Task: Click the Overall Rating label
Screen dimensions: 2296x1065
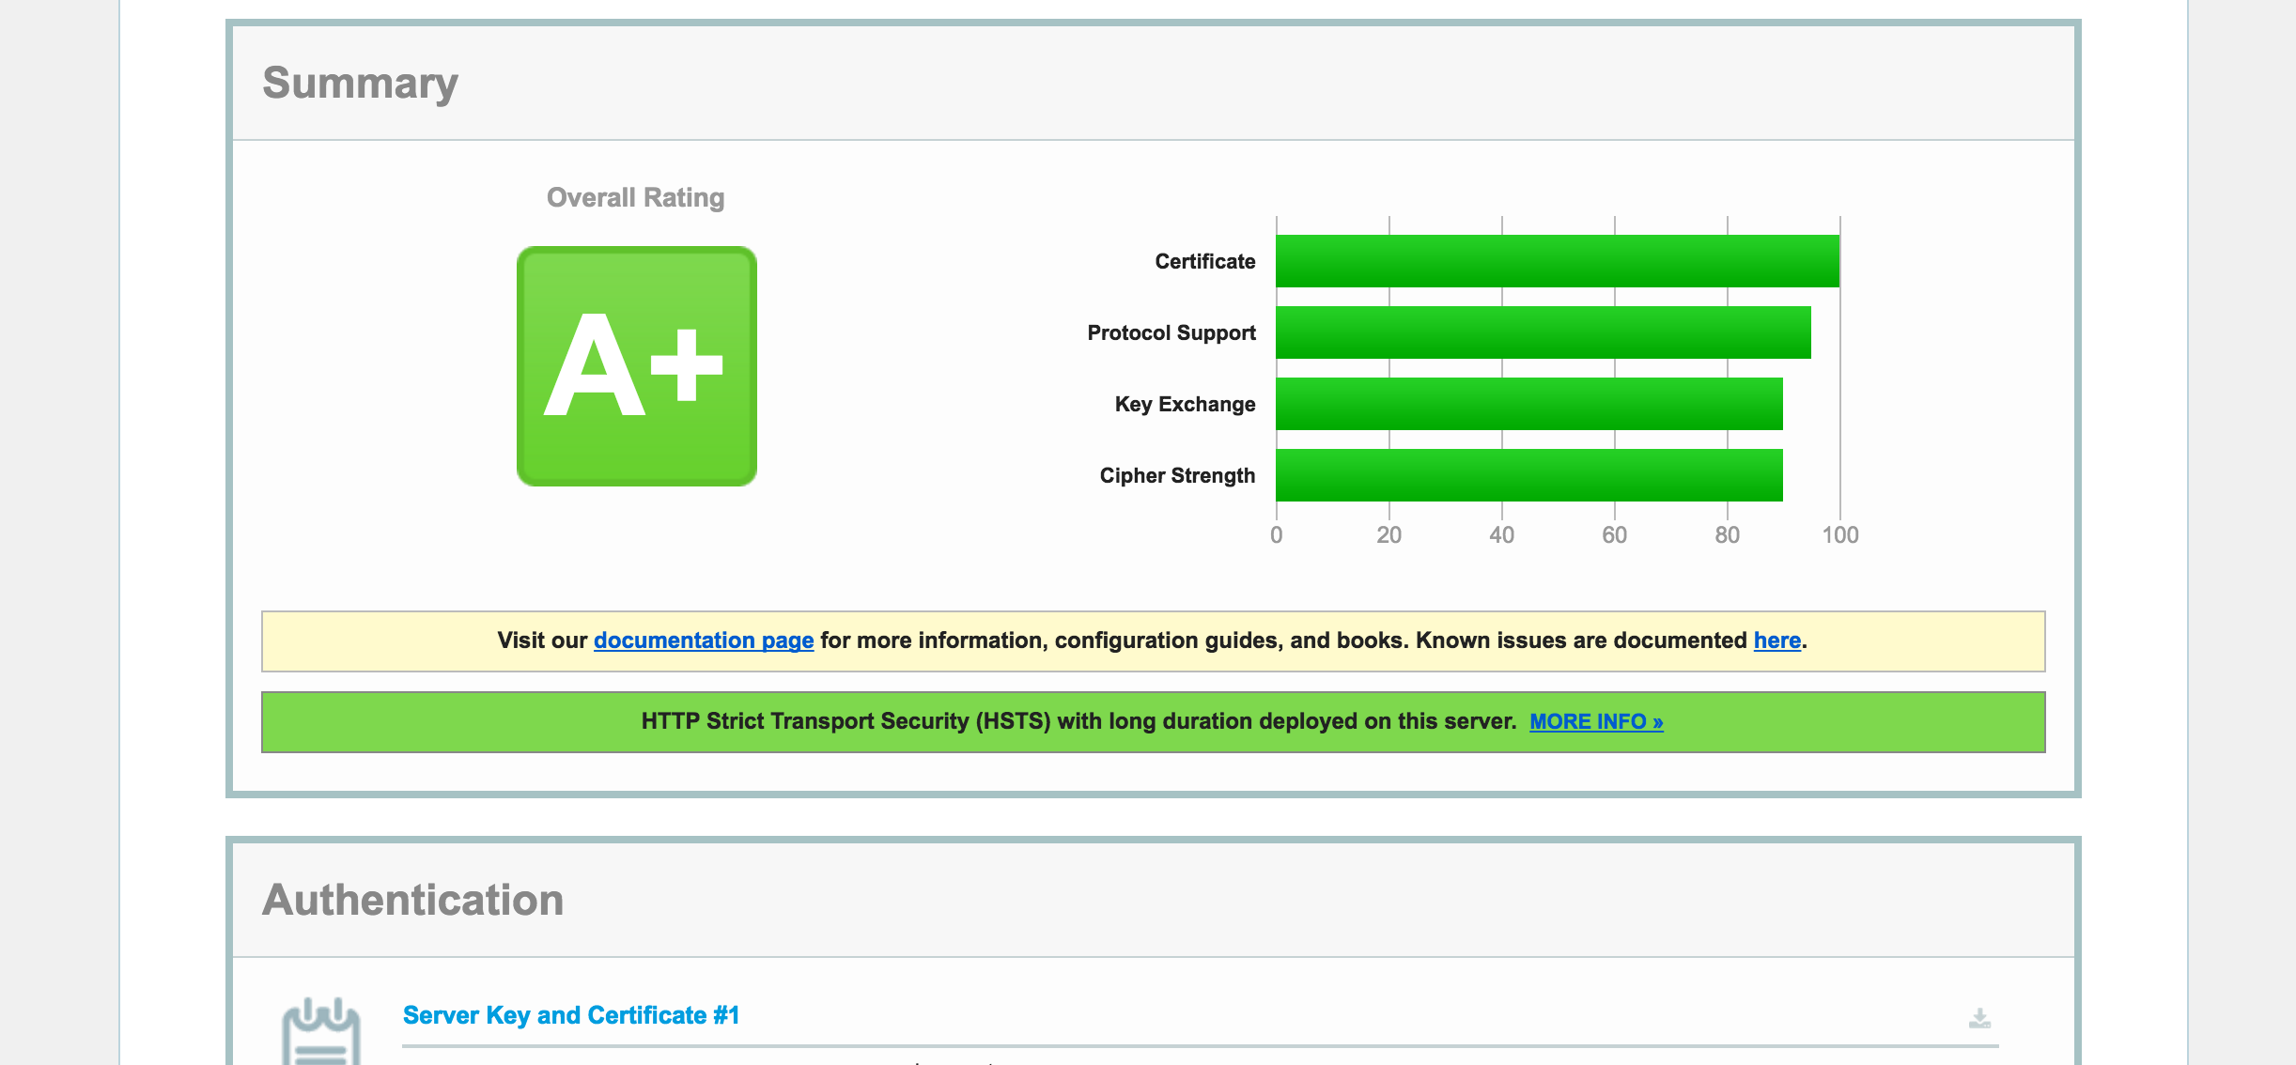Action: coord(635,197)
